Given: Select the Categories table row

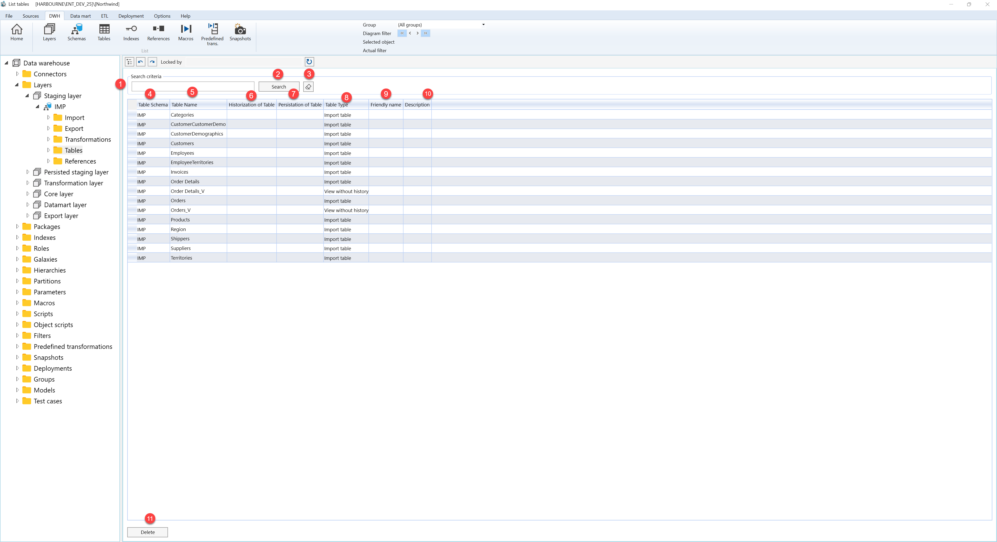Looking at the screenshot, I should point(559,115).
